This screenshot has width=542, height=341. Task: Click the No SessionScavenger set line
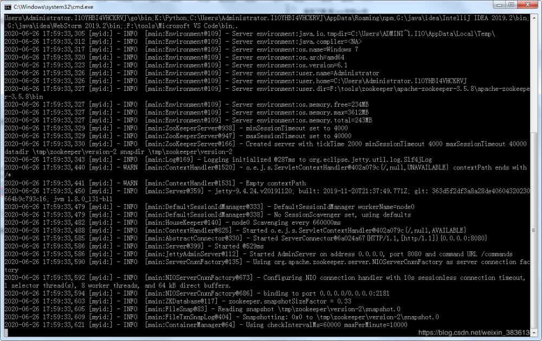click(208, 215)
